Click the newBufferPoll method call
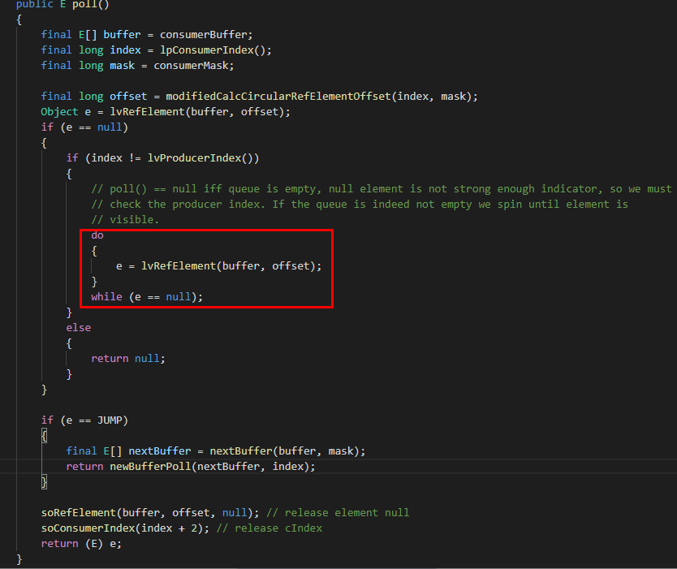 click(x=150, y=467)
